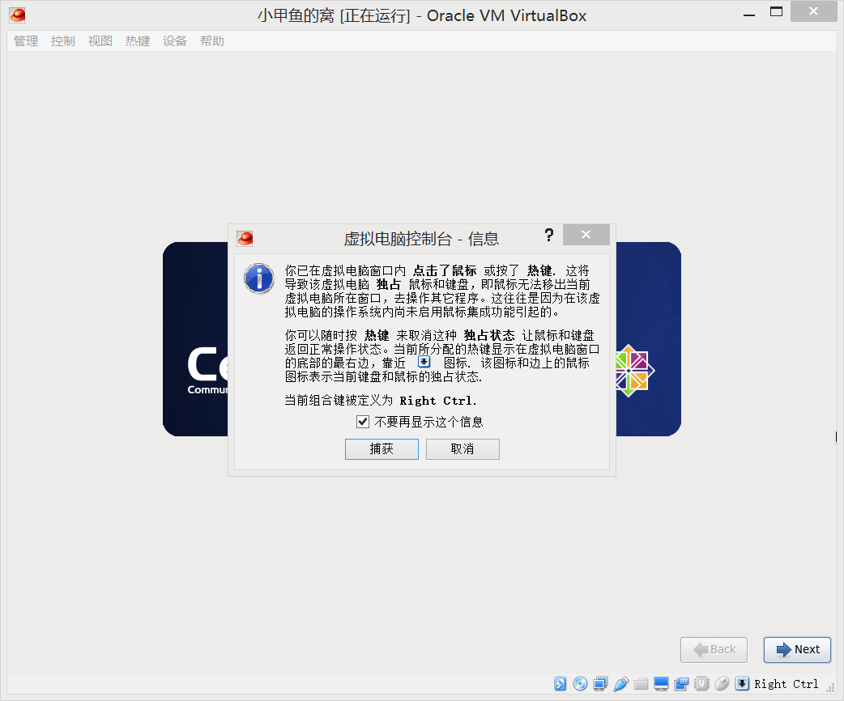Open the 视图 menu
Screen dimensions: 844x701
[x=100, y=41]
